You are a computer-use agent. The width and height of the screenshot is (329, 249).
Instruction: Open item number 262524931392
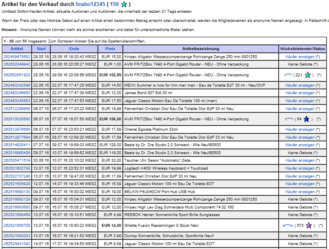(x=17, y=244)
